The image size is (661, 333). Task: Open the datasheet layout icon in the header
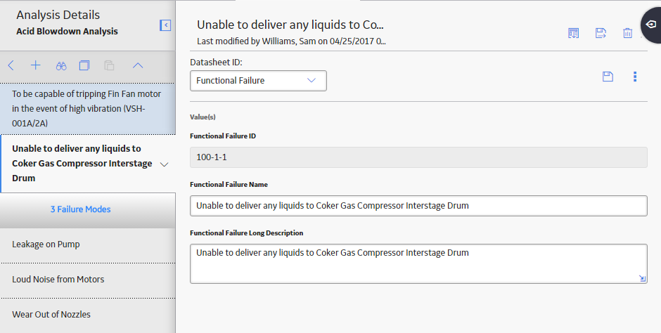coord(573,33)
